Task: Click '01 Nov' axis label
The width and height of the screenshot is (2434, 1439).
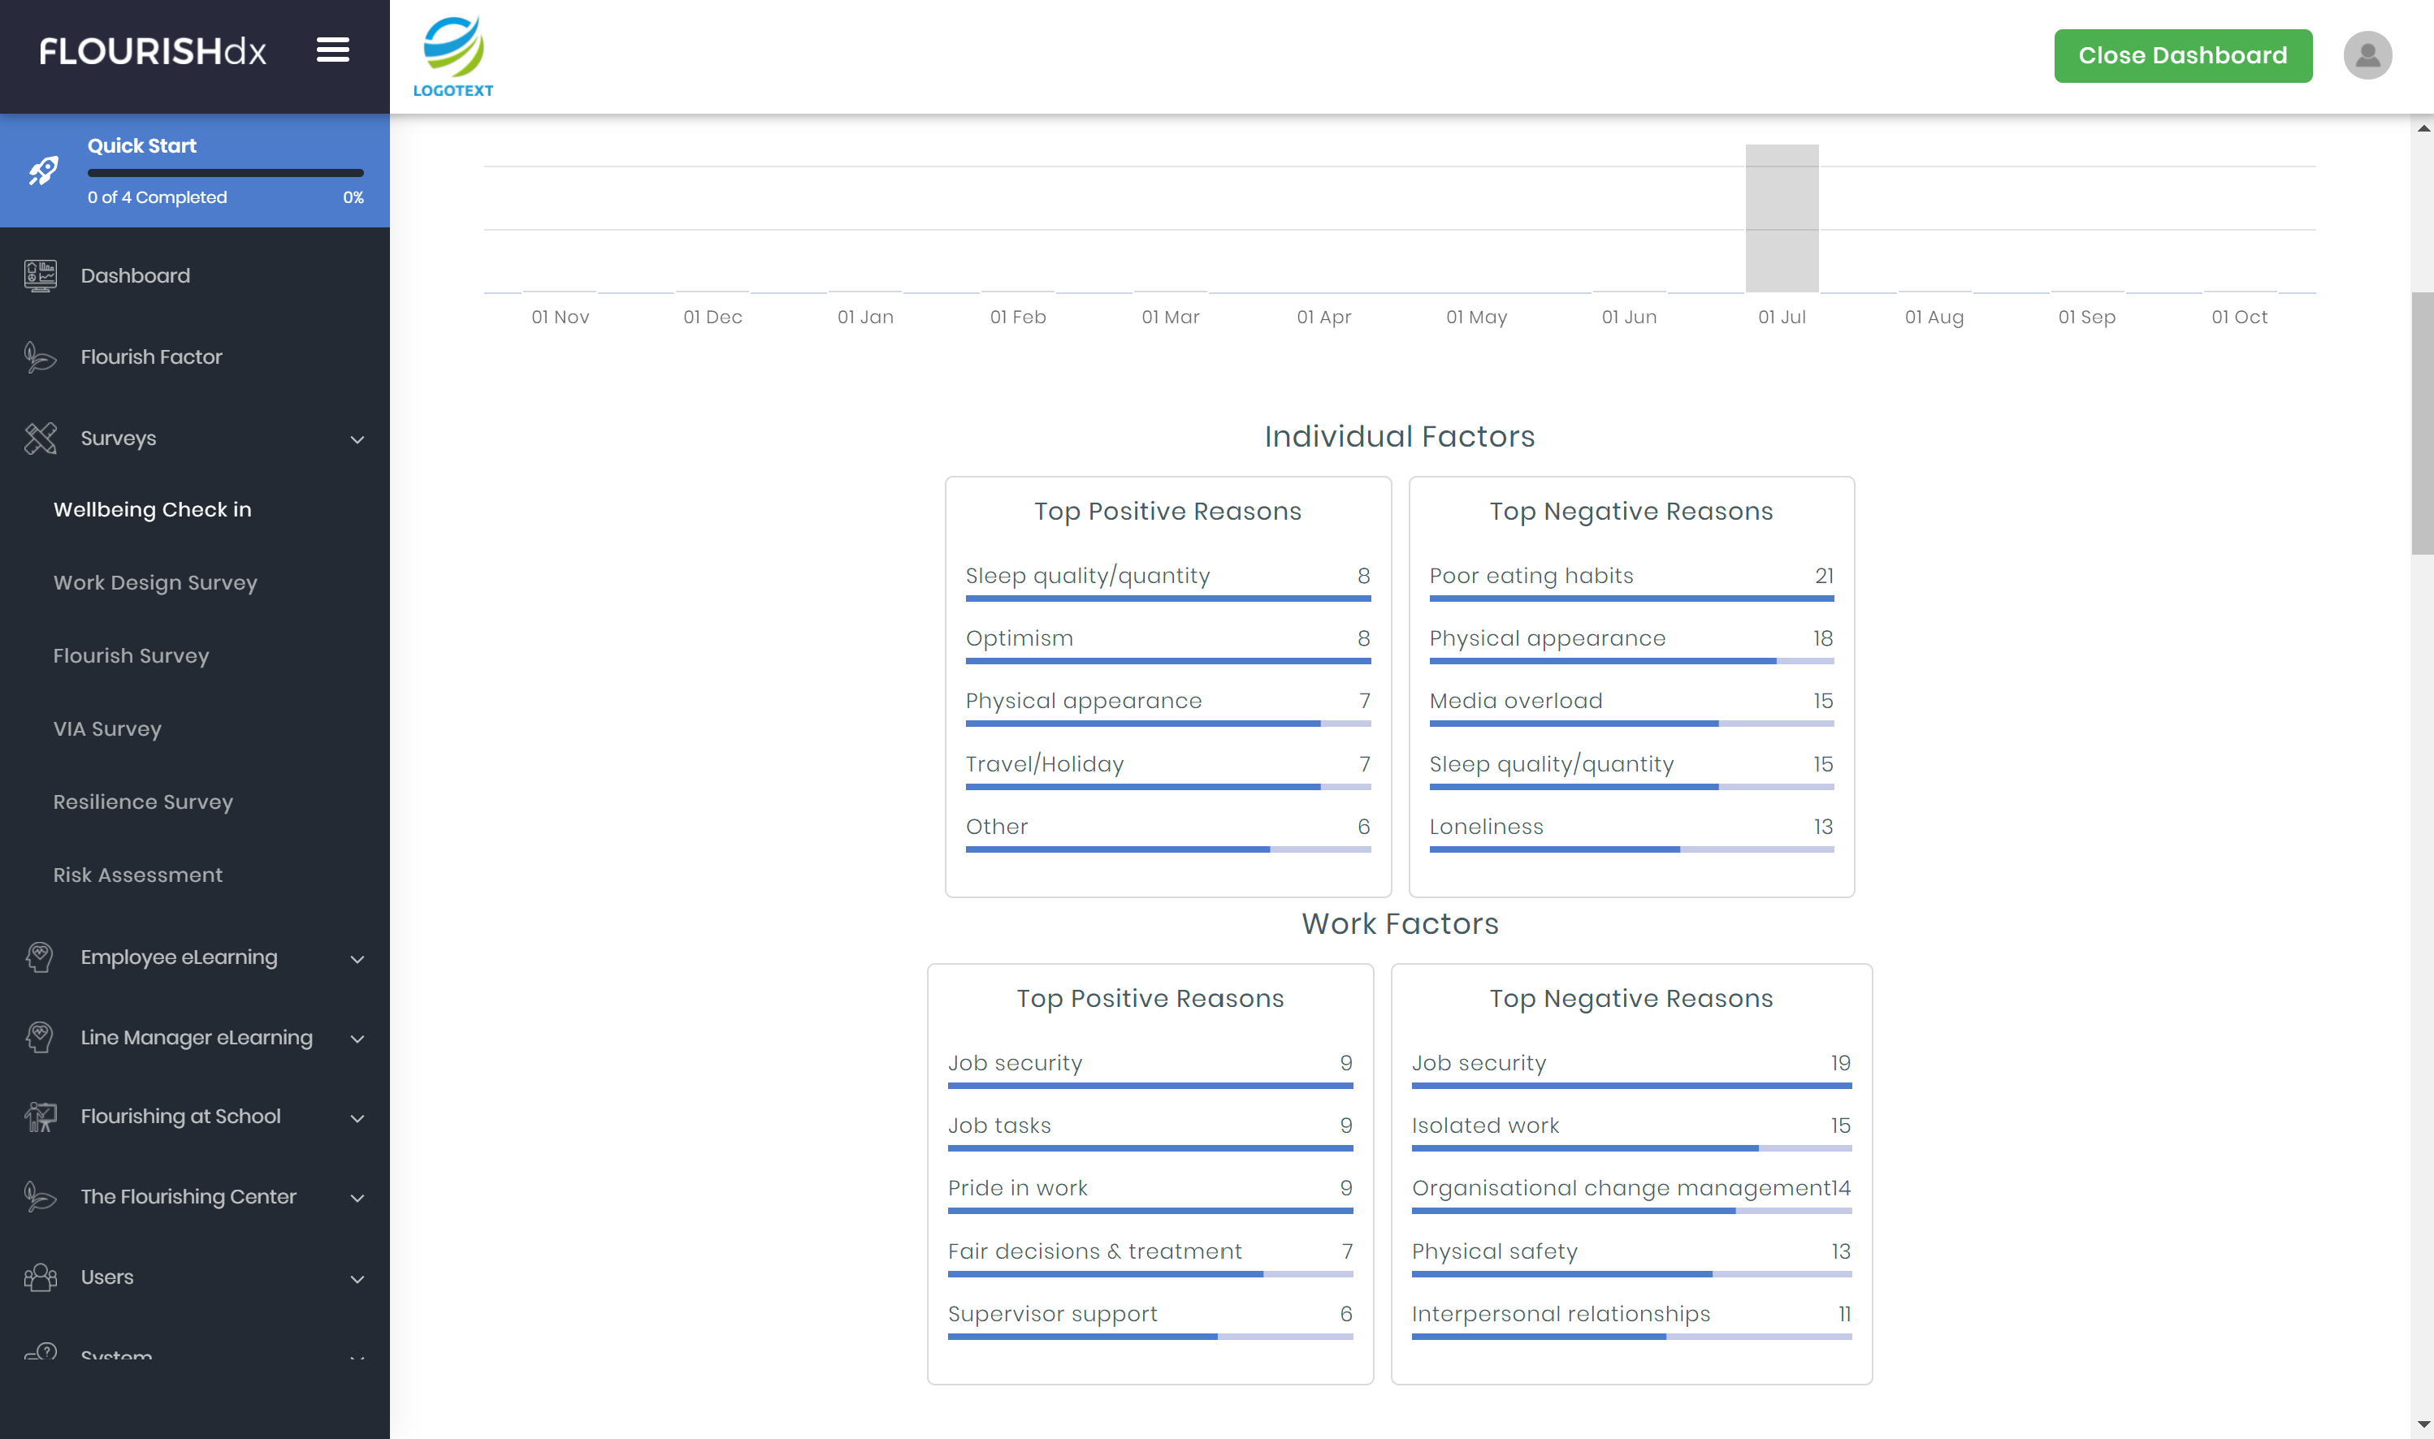Action: tap(560, 317)
